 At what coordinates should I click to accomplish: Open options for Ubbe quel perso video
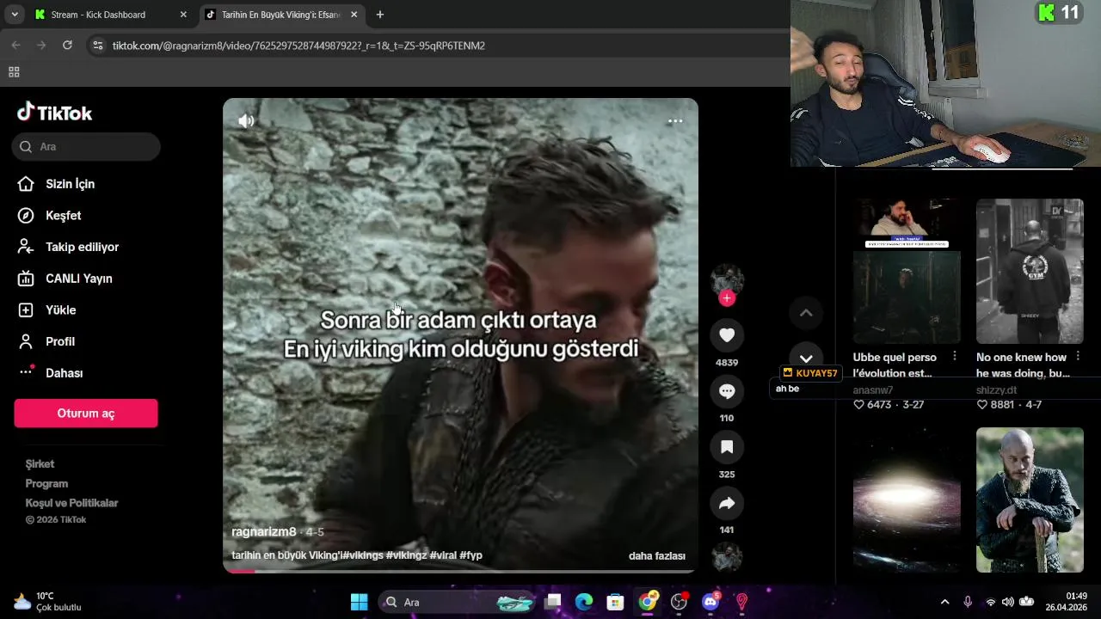(x=954, y=357)
